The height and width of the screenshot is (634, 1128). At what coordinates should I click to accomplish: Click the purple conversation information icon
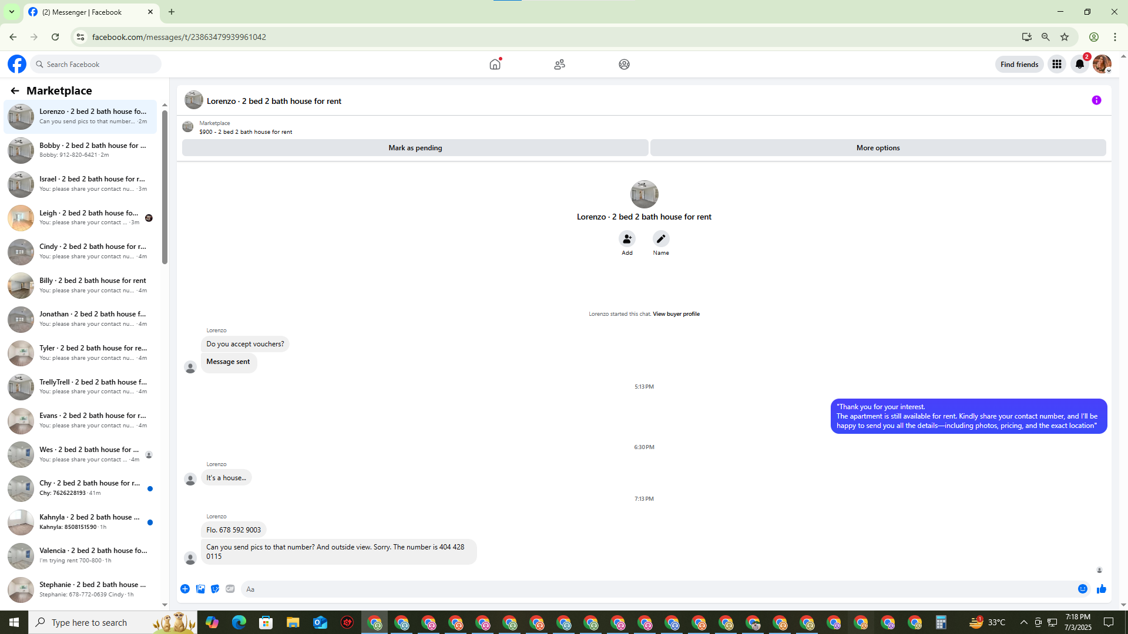tap(1096, 100)
